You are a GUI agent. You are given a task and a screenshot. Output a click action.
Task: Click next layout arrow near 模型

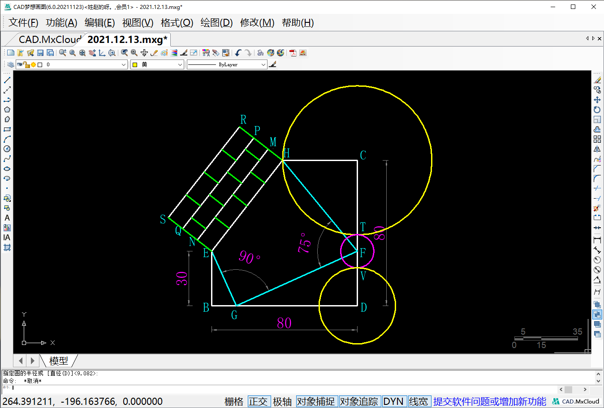32,360
